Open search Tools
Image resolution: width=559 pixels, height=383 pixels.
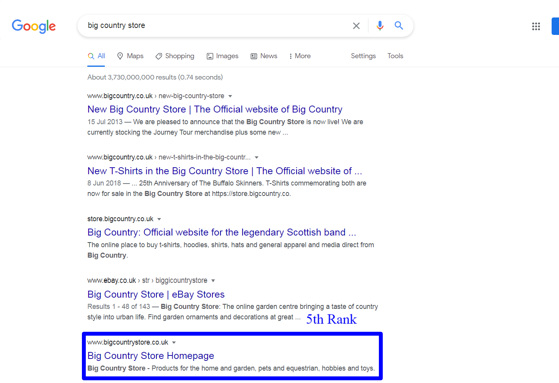tap(395, 56)
